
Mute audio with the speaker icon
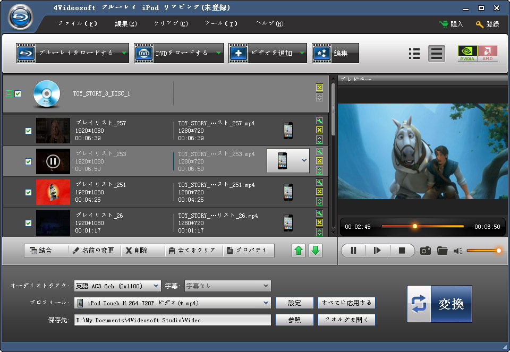tap(457, 251)
